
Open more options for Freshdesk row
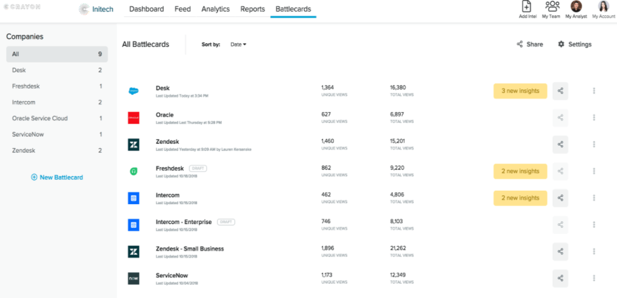pyautogui.click(x=594, y=171)
